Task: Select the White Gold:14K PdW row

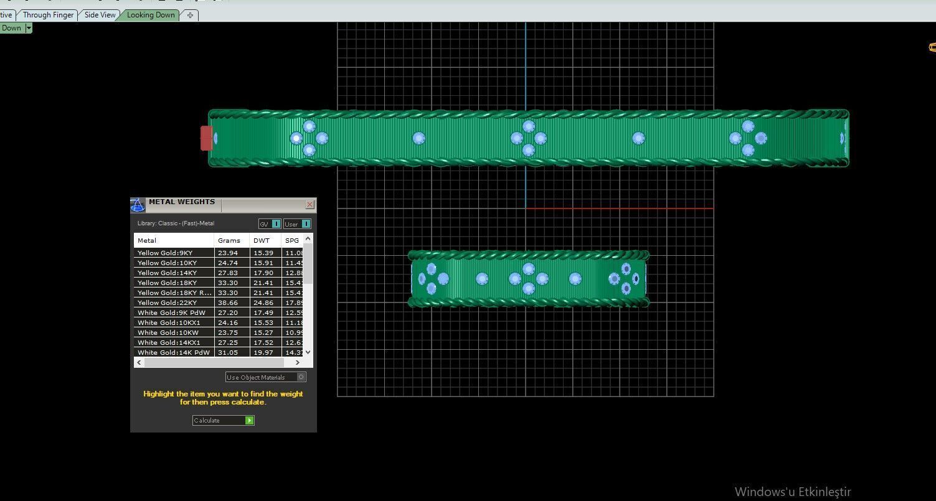Action: [x=219, y=352]
